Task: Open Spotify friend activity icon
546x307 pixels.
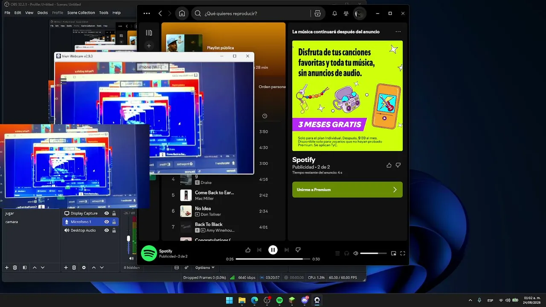Action: pos(346,13)
